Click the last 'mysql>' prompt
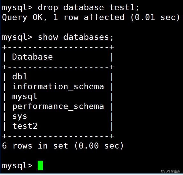 pyautogui.click(x=17, y=166)
